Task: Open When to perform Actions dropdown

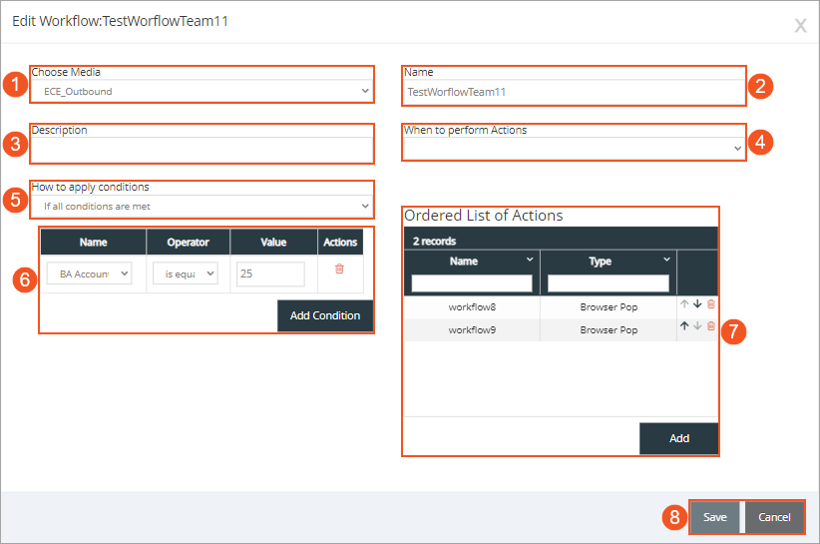Action: pyautogui.click(x=574, y=149)
